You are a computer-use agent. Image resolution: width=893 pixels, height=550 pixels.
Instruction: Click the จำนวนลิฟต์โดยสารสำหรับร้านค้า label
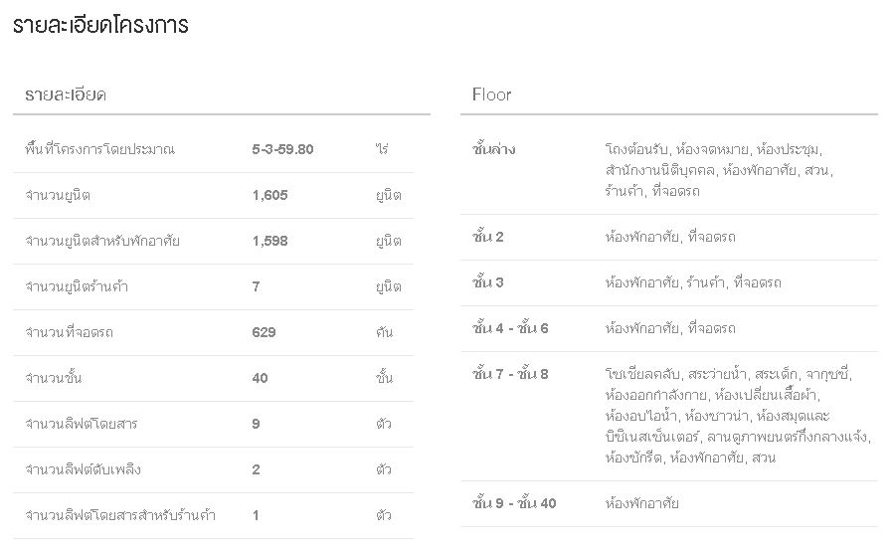click(x=121, y=515)
